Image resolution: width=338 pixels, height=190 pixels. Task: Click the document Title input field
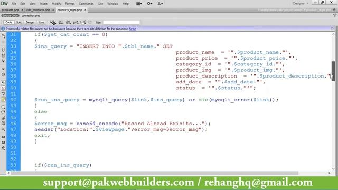[x=121, y=22]
